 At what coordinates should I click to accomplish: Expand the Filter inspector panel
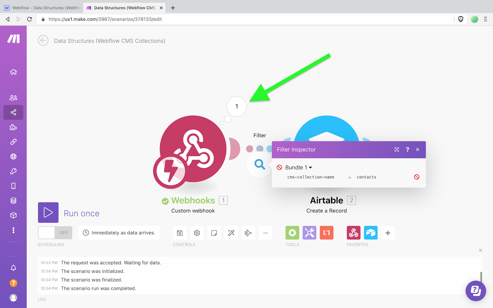(397, 149)
